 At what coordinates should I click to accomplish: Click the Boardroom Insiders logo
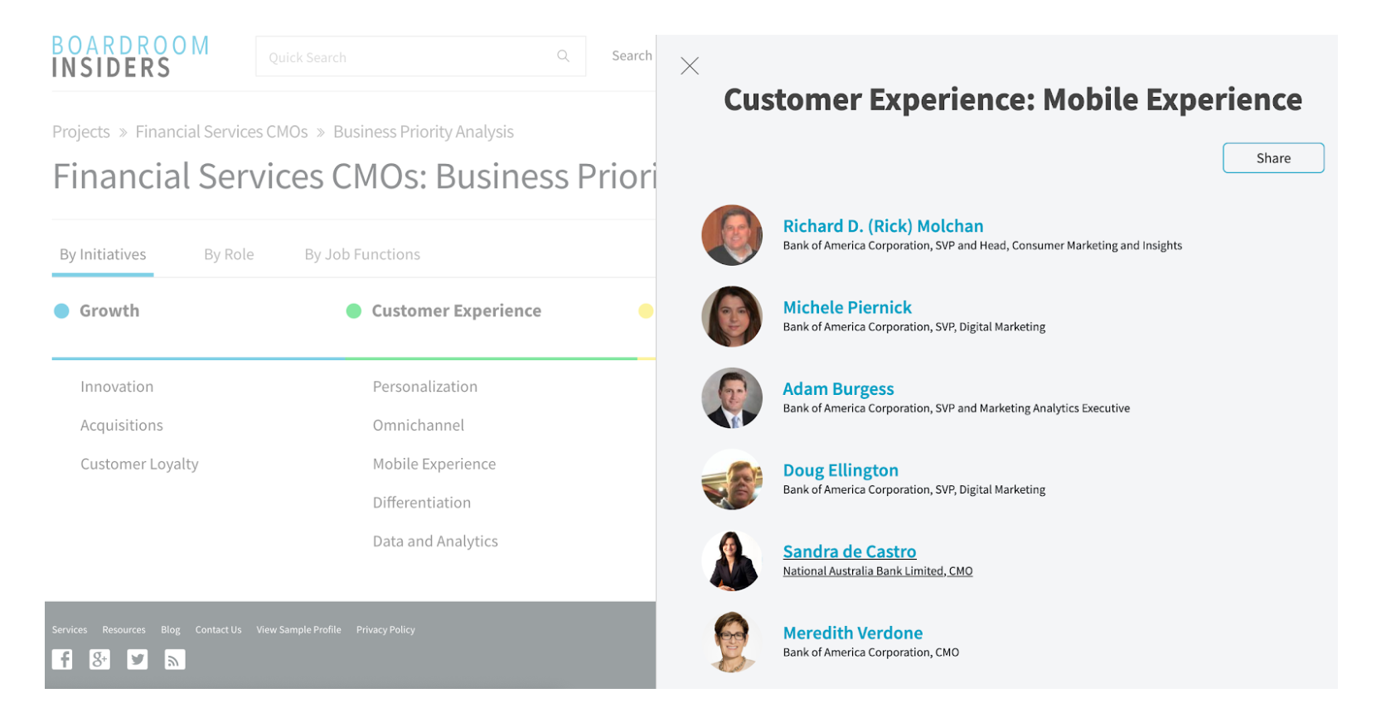[x=130, y=56]
